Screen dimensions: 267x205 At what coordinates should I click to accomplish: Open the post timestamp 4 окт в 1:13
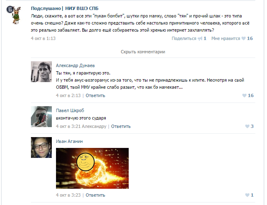coord(43,39)
